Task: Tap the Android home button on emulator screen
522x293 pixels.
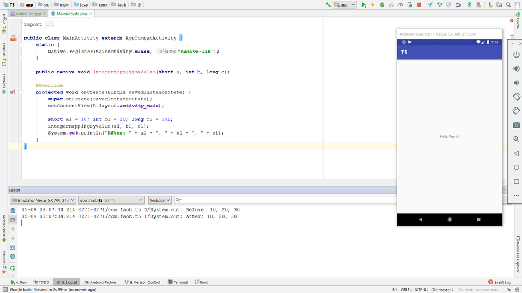Action: 450,219
